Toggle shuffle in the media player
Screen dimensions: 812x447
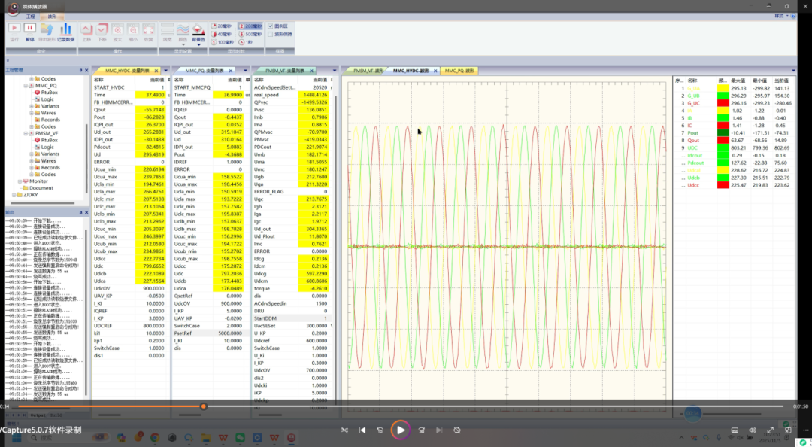pos(344,430)
